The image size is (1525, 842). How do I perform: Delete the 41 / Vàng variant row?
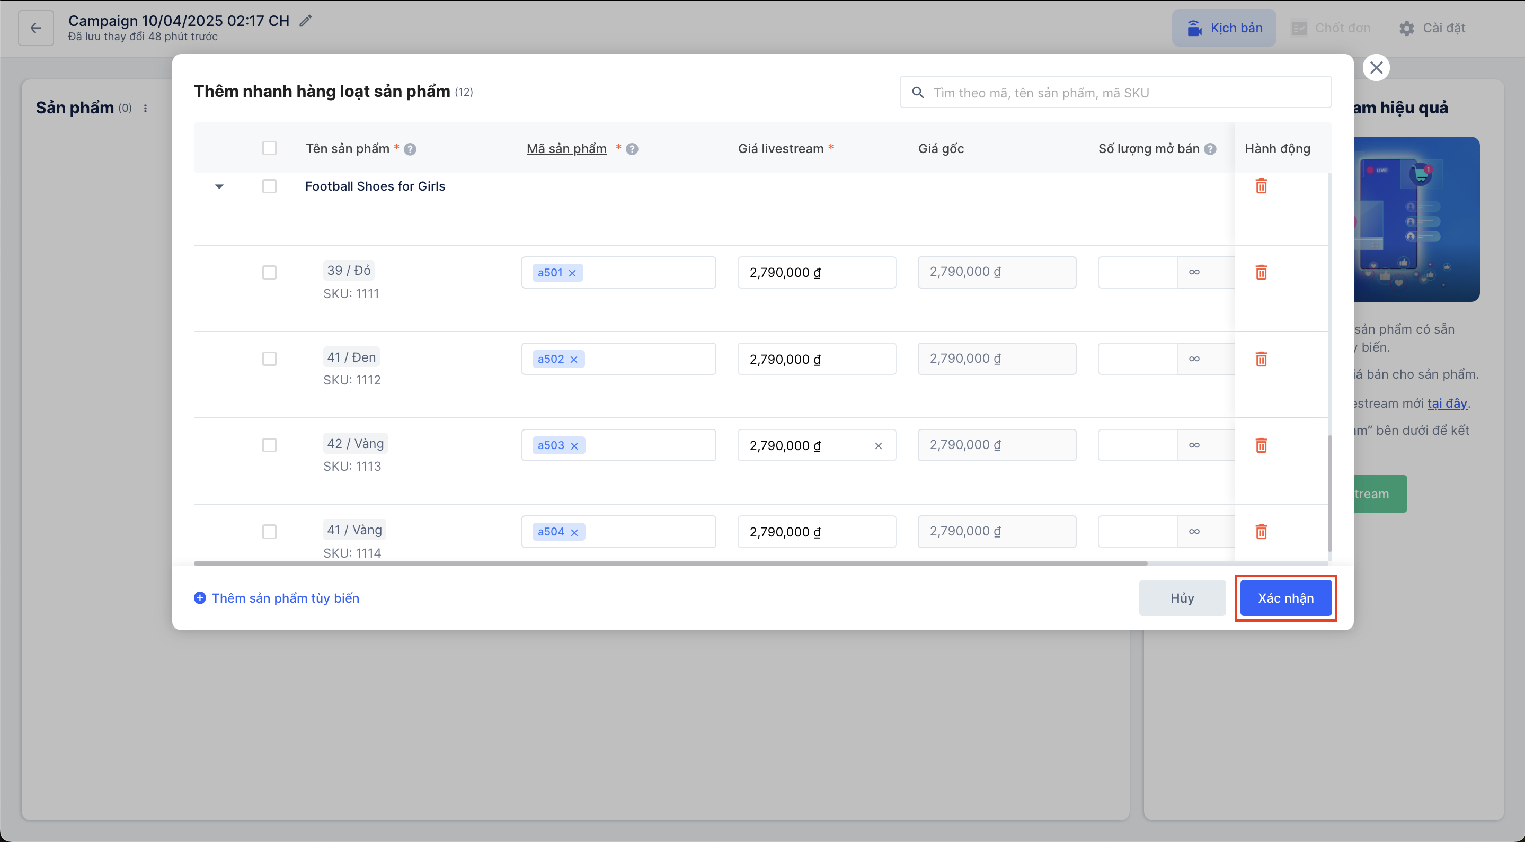1261,531
